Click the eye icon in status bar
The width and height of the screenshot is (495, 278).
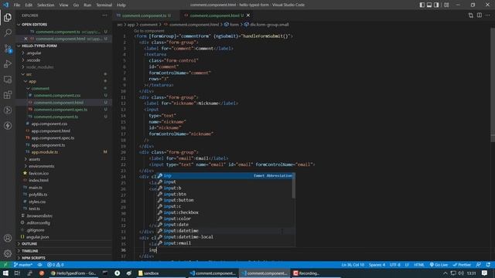pos(39,265)
